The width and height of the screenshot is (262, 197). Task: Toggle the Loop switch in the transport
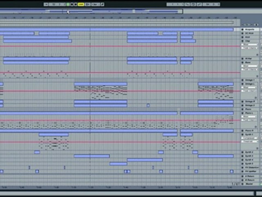tap(193, 4)
